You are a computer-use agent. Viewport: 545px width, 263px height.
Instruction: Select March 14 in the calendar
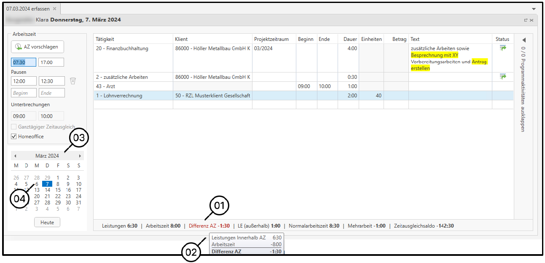click(x=48, y=190)
